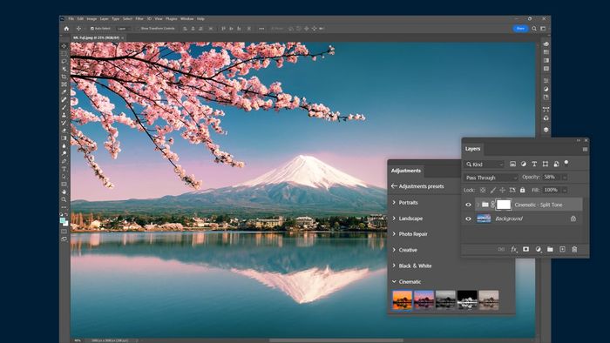The height and width of the screenshot is (343, 610).
Task: Expand the Photo Repair presets group
Action: 394,234
